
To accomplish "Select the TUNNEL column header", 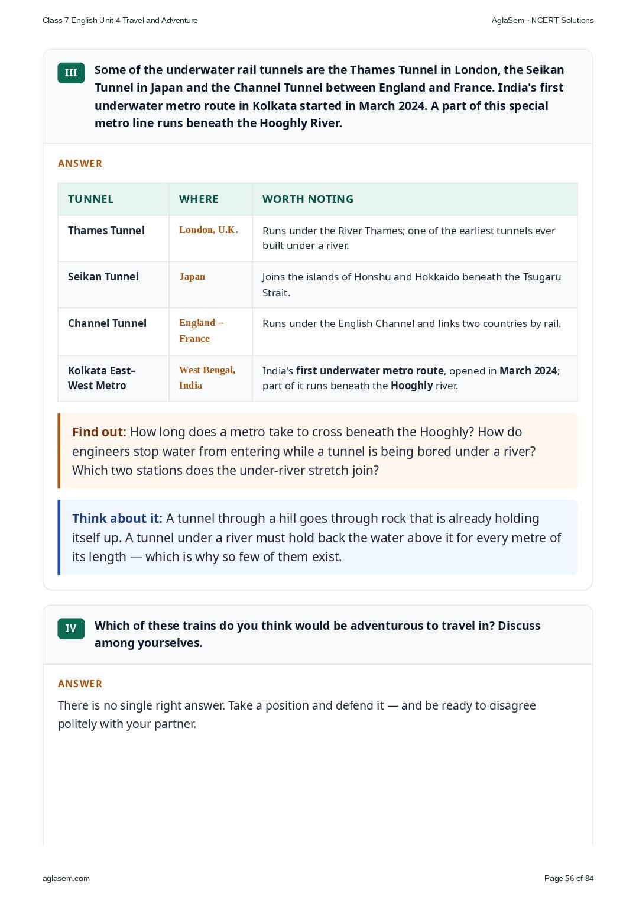I will pyautogui.click(x=91, y=199).
